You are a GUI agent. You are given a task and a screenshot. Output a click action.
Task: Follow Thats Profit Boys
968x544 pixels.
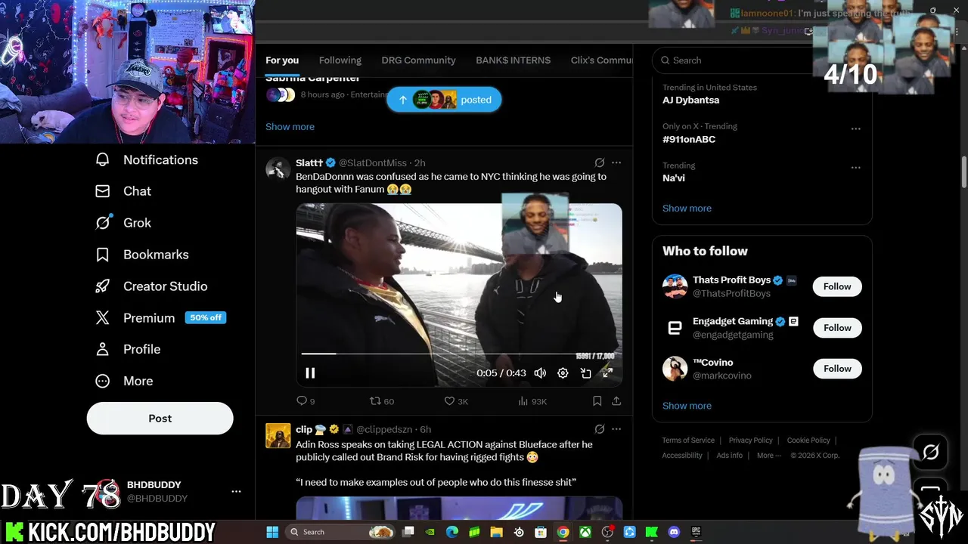point(837,286)
